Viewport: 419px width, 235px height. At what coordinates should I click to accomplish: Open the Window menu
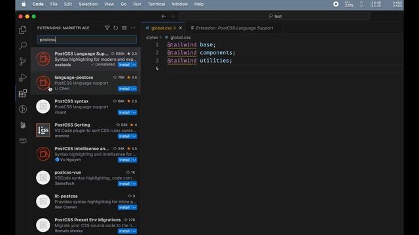click(179, 4)
